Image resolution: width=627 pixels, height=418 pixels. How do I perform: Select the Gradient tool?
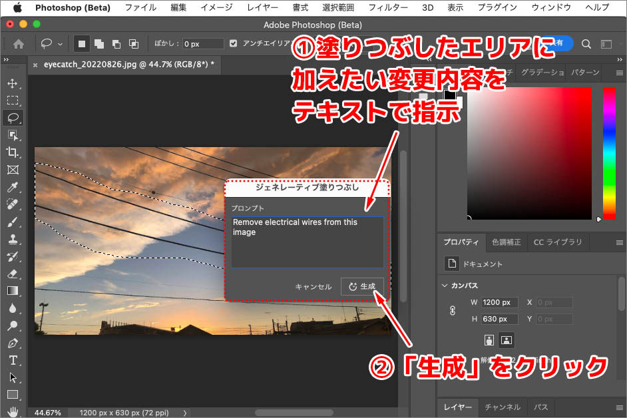13,291
